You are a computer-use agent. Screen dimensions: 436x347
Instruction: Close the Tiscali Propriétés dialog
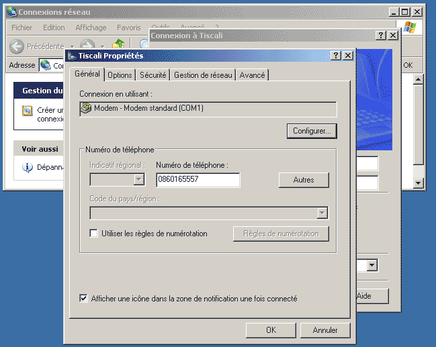point(348,56)
